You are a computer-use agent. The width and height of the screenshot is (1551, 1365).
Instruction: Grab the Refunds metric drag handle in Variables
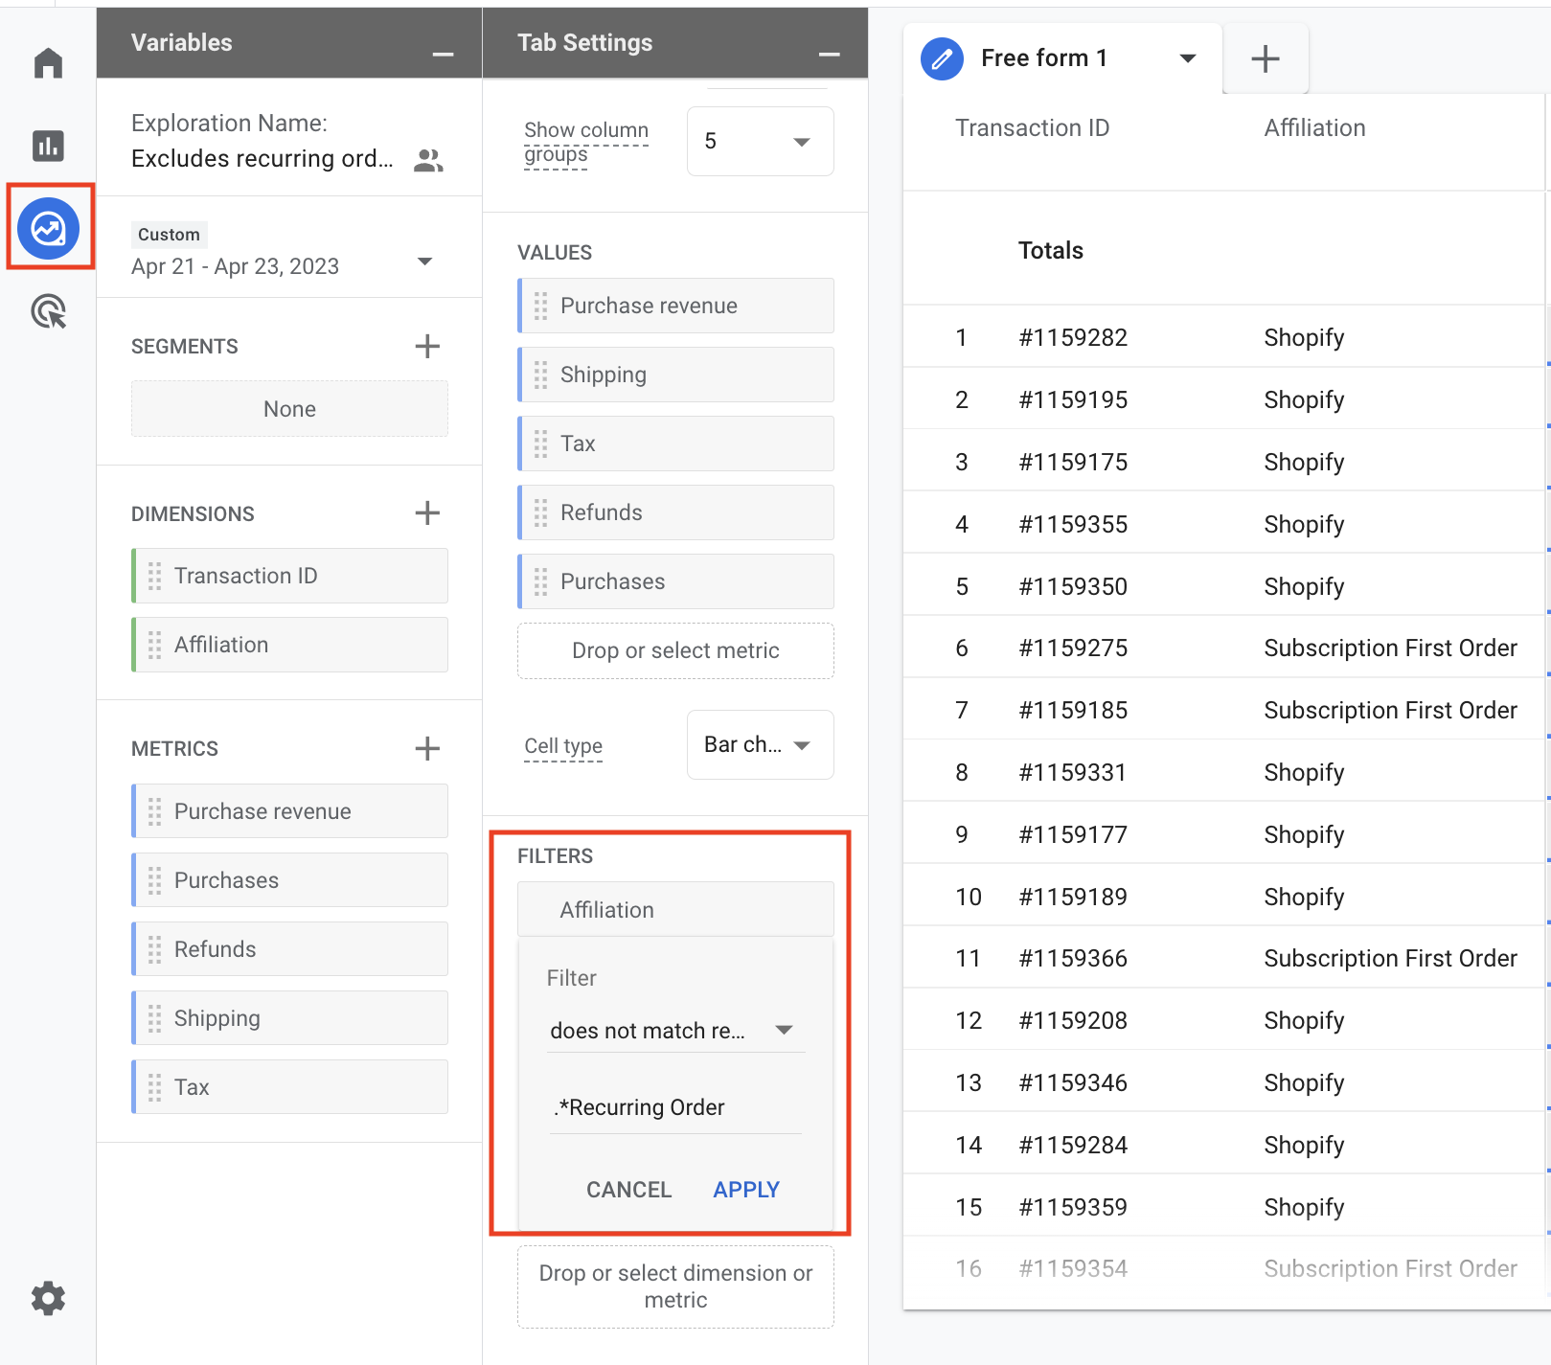154,949
